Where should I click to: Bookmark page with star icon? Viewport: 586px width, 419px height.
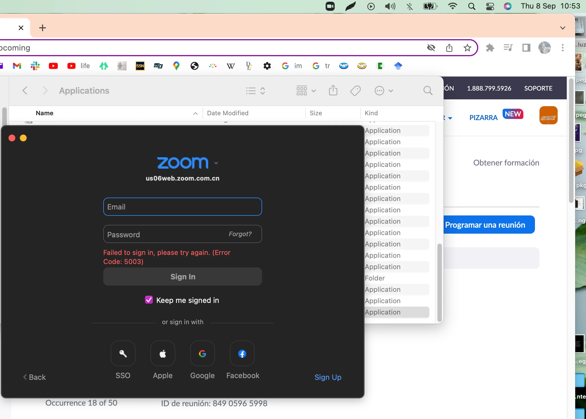(467, 48)
